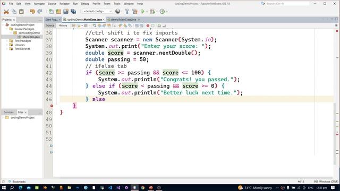This screenshot has width=340, height=191.
Task: Click the Undo arrow icon
Action: coord(32,11)
